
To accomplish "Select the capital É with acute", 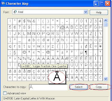I will [81, 59].
